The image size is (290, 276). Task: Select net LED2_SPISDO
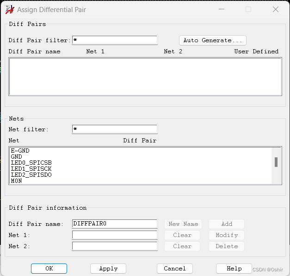point(31,175)
